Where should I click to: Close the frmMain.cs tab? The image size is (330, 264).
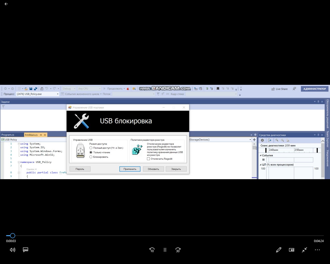45,135
